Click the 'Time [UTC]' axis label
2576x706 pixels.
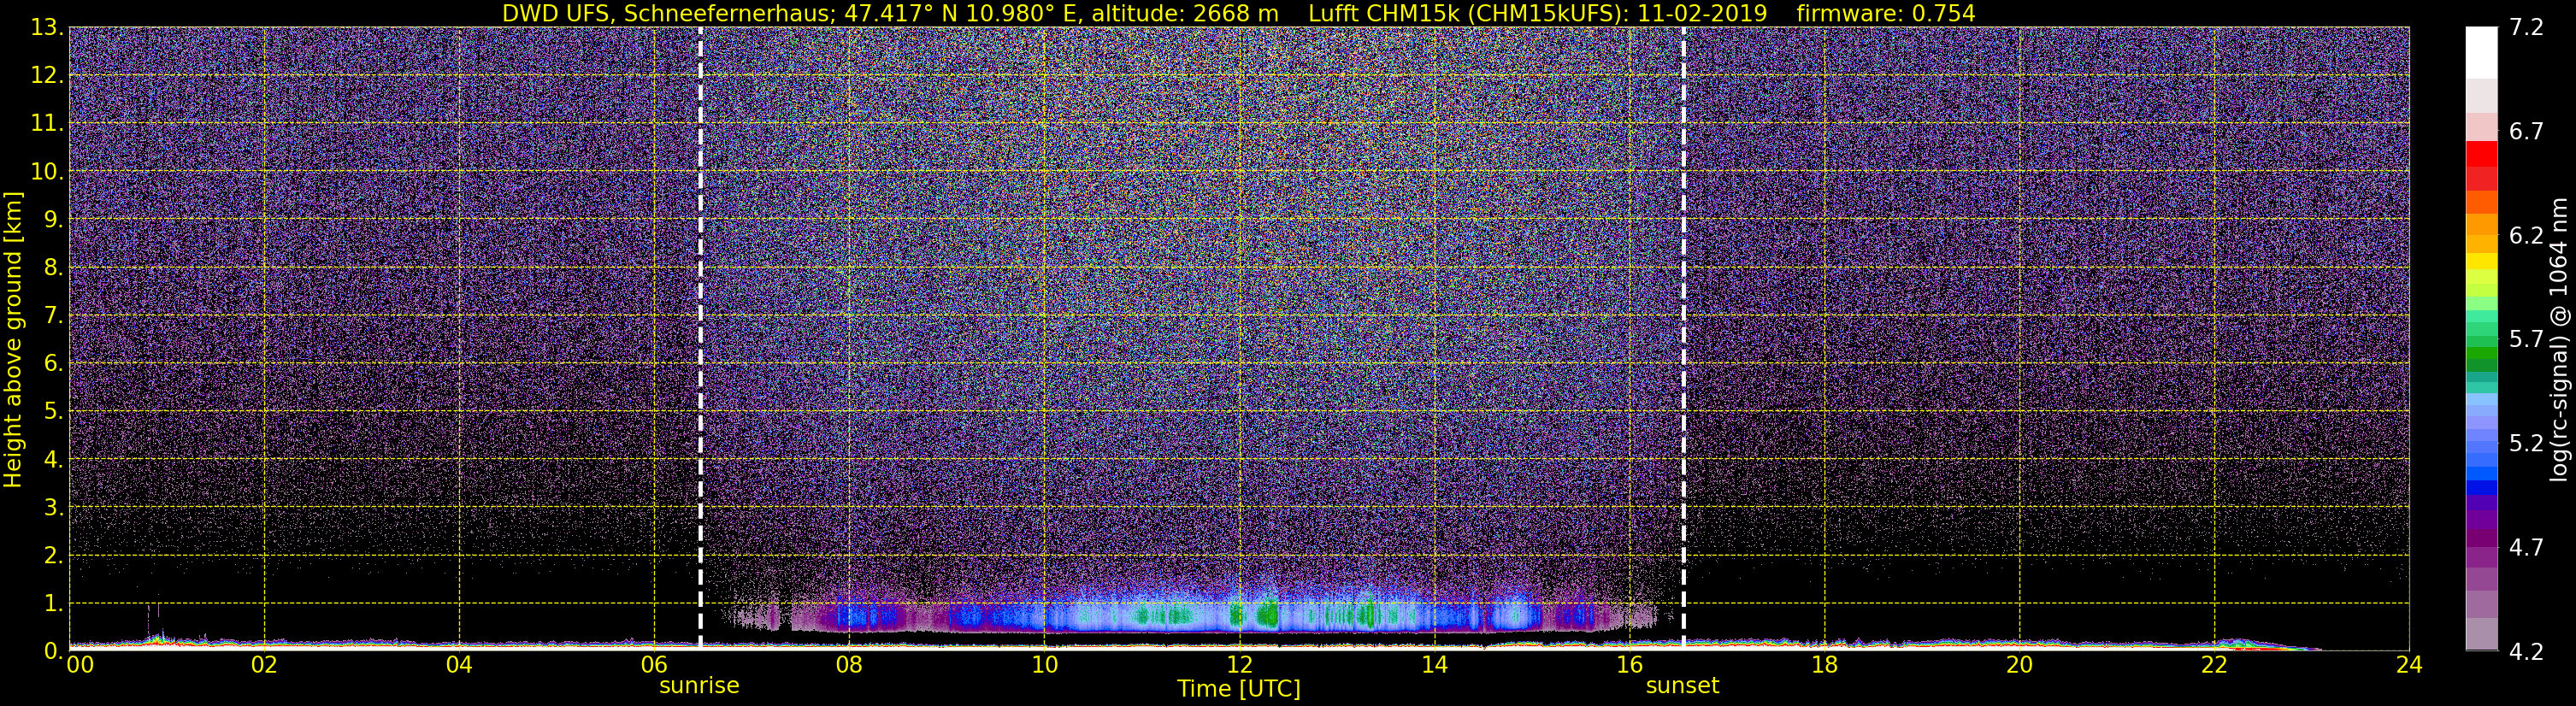(1239, 689)
